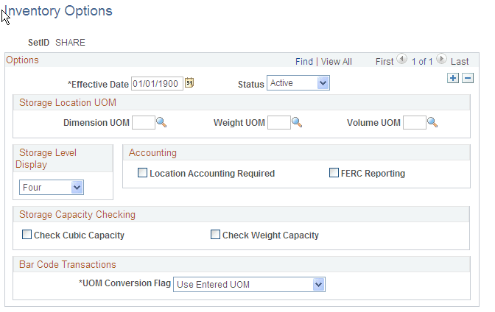Click the Find link
The image size is (495, 312).
[304, 62]
